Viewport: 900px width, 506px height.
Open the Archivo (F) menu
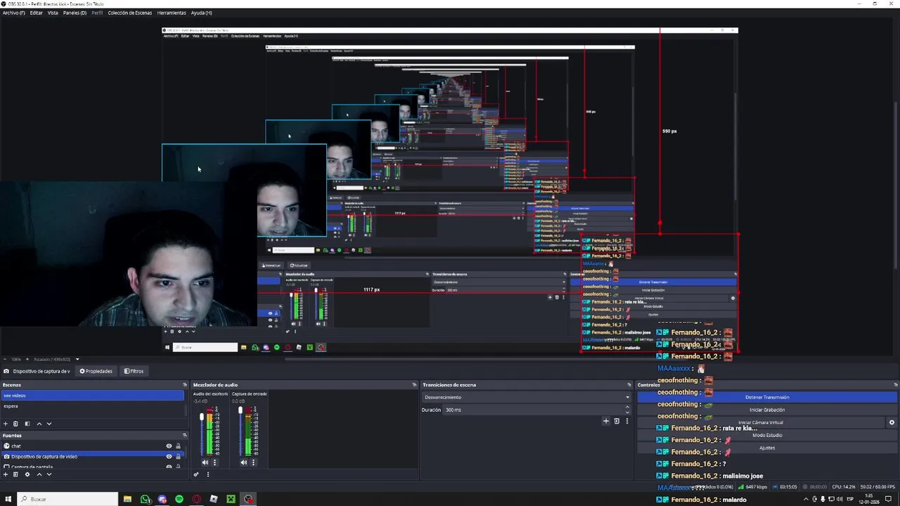(13, 13)
